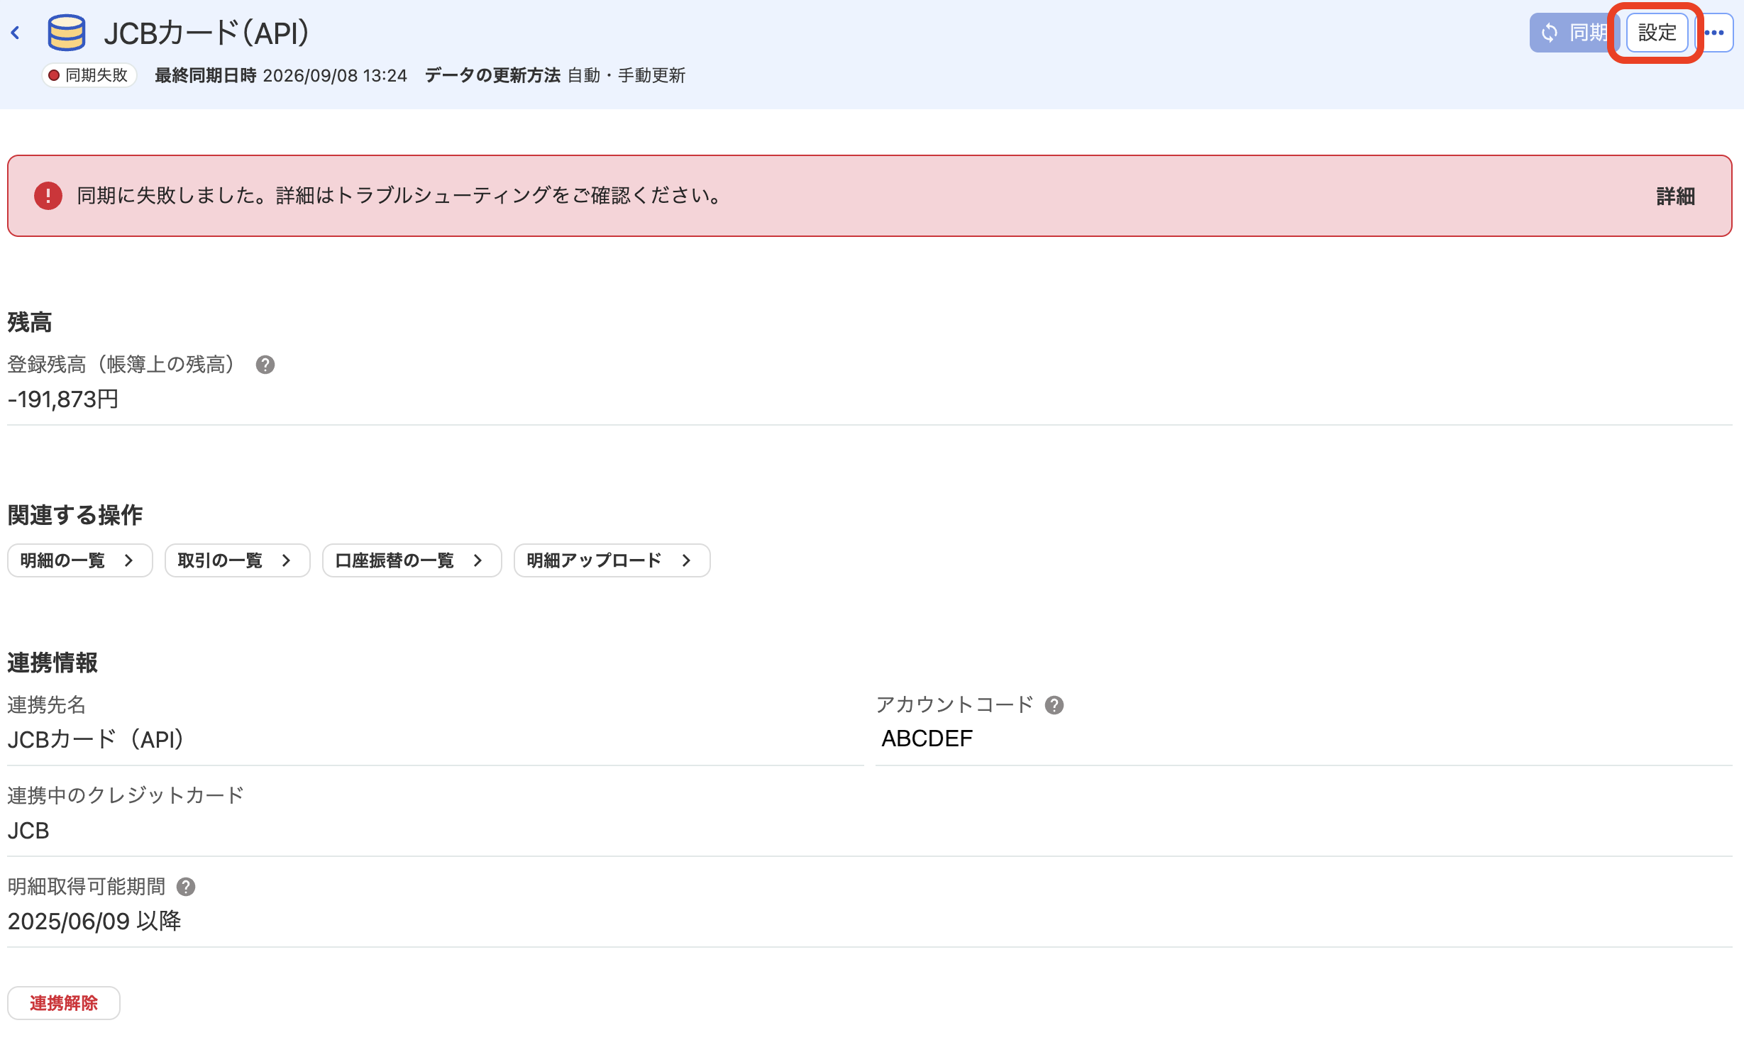Click the JCBカード（API）partner name value

tap(96, 739)
